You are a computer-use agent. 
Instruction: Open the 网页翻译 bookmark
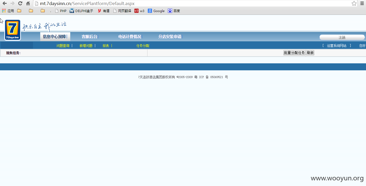pos(122,11)
